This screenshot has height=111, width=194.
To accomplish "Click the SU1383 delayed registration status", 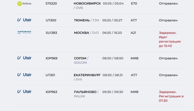I will [170, 39].
